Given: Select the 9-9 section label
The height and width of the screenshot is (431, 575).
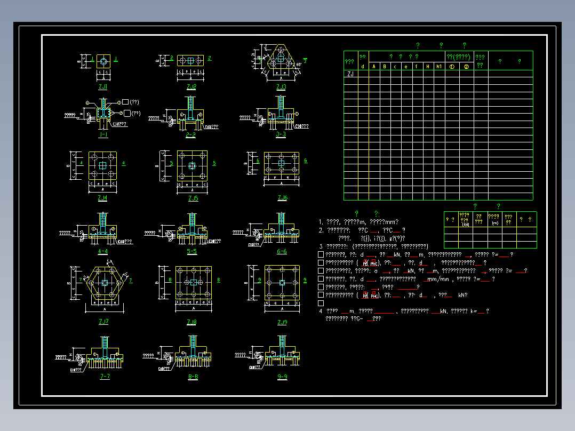Looking at the screenshot, I should click(282, 377).
